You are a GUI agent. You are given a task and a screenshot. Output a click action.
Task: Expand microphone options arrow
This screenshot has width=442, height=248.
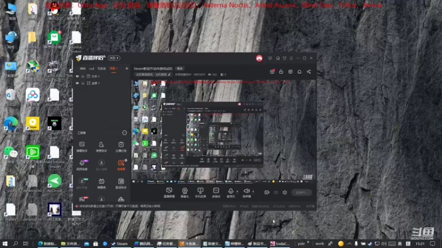point(238,192)
